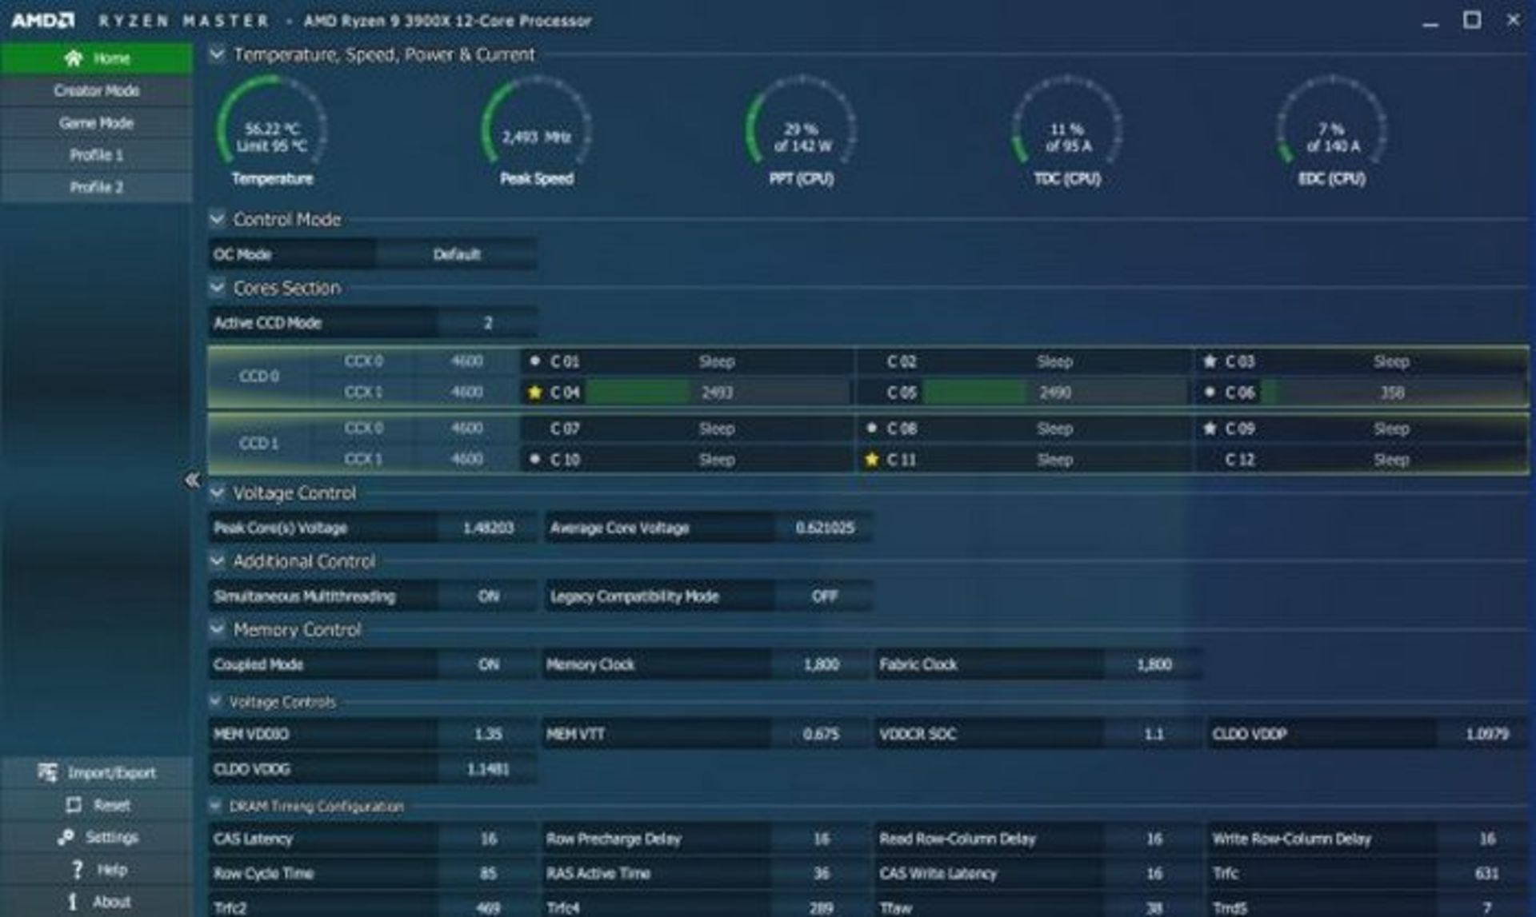1536x917 pixels.
Task: Collapse sidebar with double-arrow icon
Action: [192, 480]
